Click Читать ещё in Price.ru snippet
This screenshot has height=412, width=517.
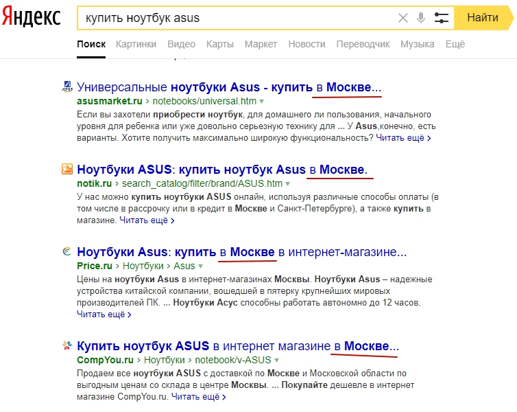104,314
